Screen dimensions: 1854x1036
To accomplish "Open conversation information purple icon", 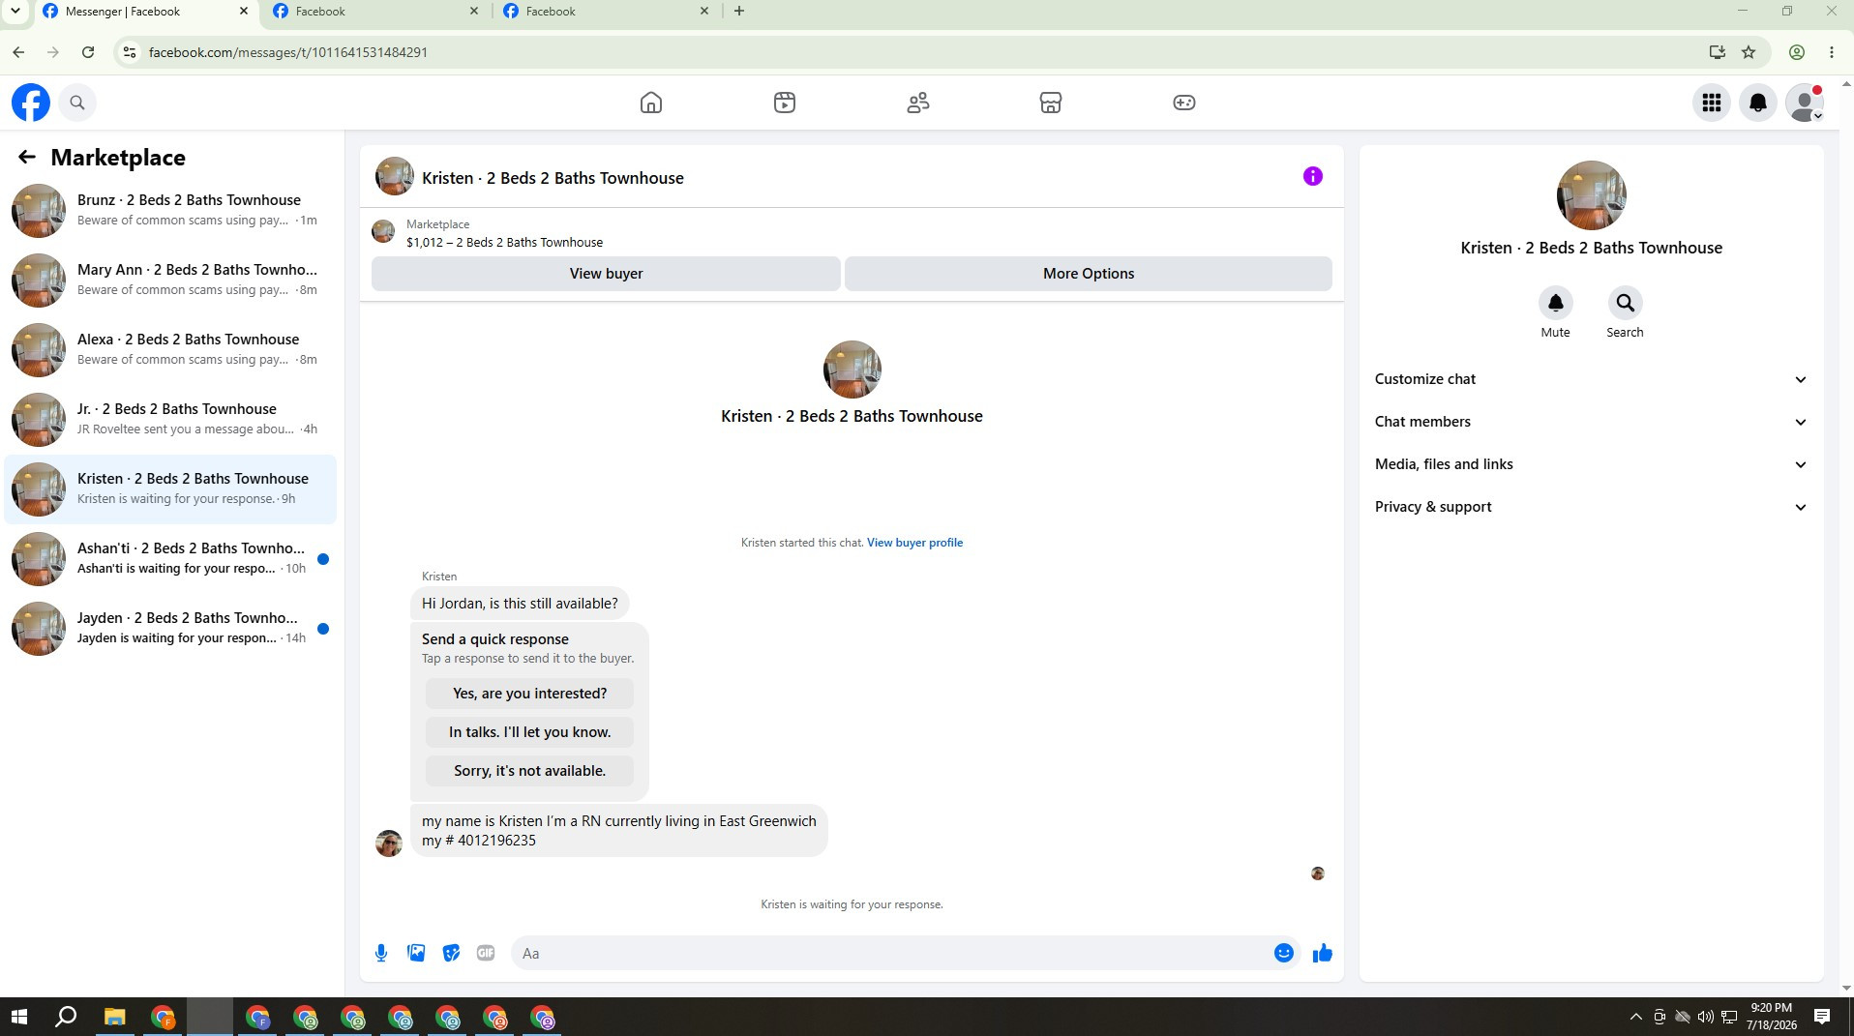I will pyautogui.click(x=1313, y=176).
